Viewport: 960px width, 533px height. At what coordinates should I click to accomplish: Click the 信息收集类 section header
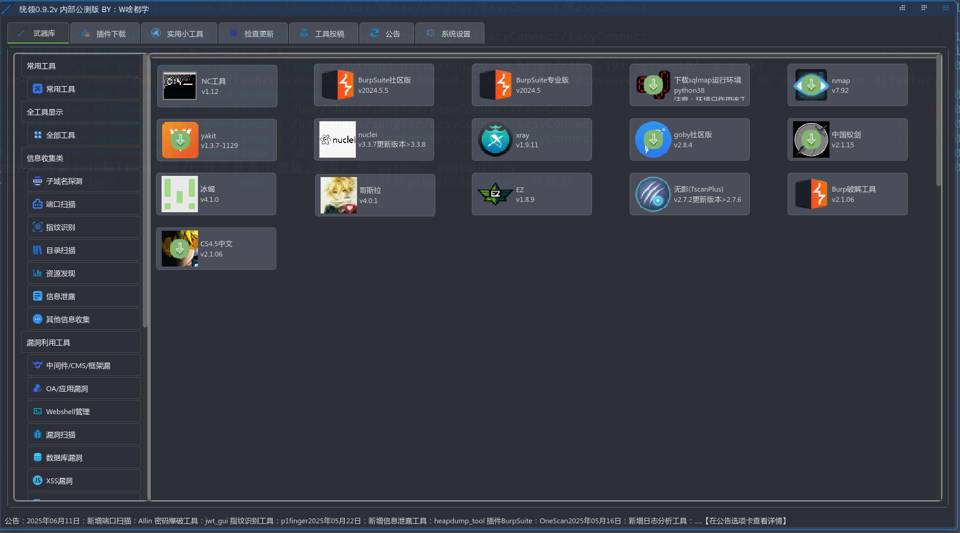coord(81,158)
